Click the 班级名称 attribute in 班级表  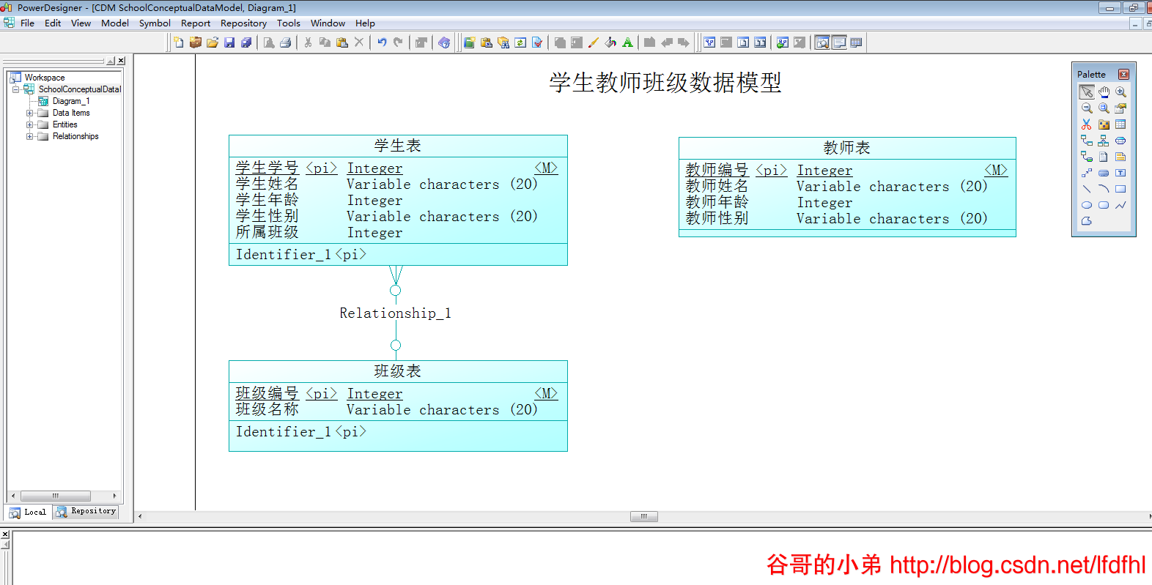pyautogui.click(x=267, y=409)
